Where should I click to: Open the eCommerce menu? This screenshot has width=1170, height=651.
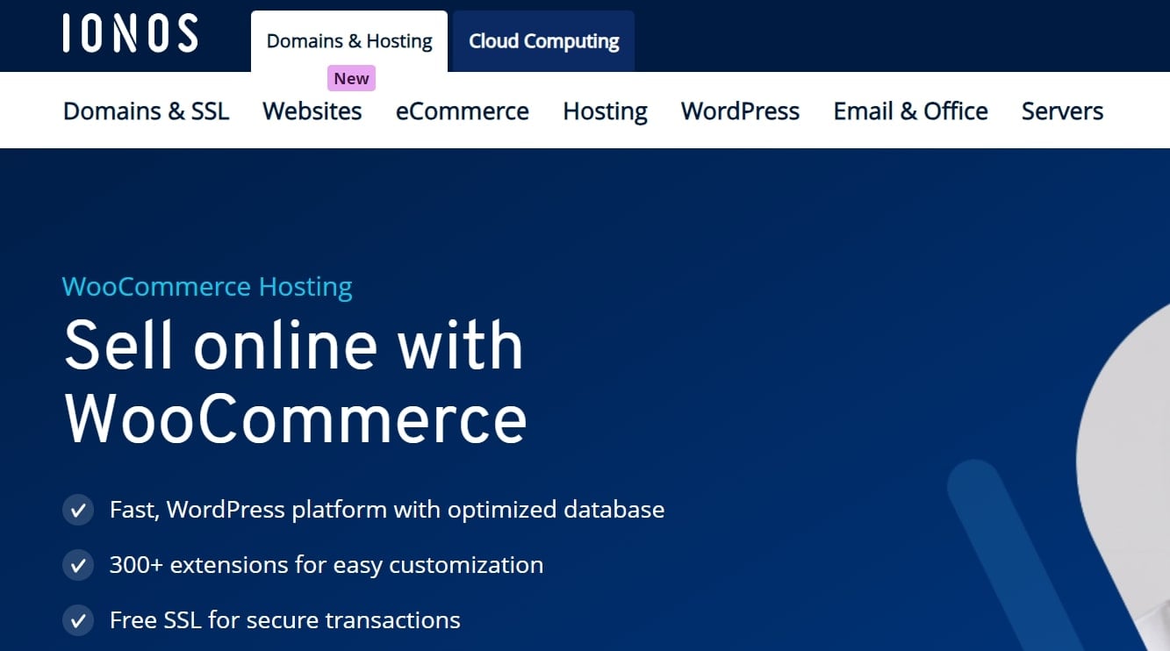tap(463, 111)
